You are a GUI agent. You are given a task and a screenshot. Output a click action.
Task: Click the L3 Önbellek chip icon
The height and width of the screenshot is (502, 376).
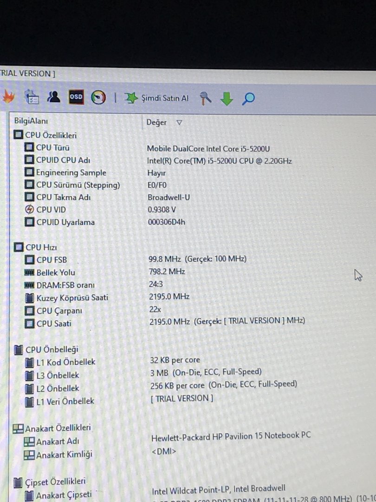click(29, 375)
